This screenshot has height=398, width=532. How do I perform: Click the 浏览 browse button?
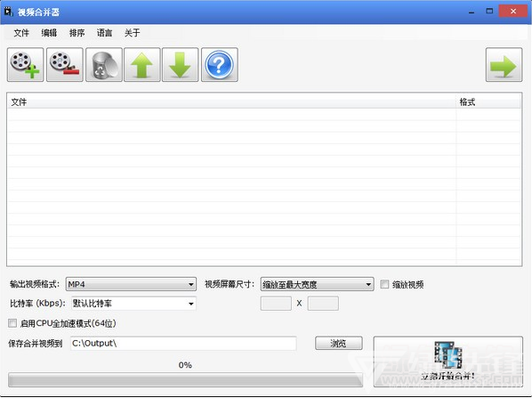coord(339,344)
